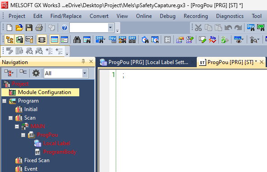Open the ST editor toolbar overflow arrow

coord(67,54)
